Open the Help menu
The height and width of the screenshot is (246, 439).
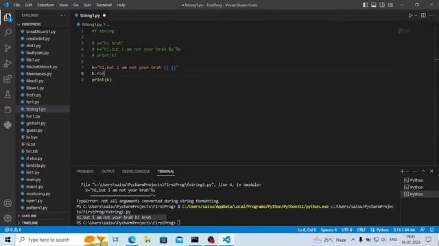tap(121, 5)
